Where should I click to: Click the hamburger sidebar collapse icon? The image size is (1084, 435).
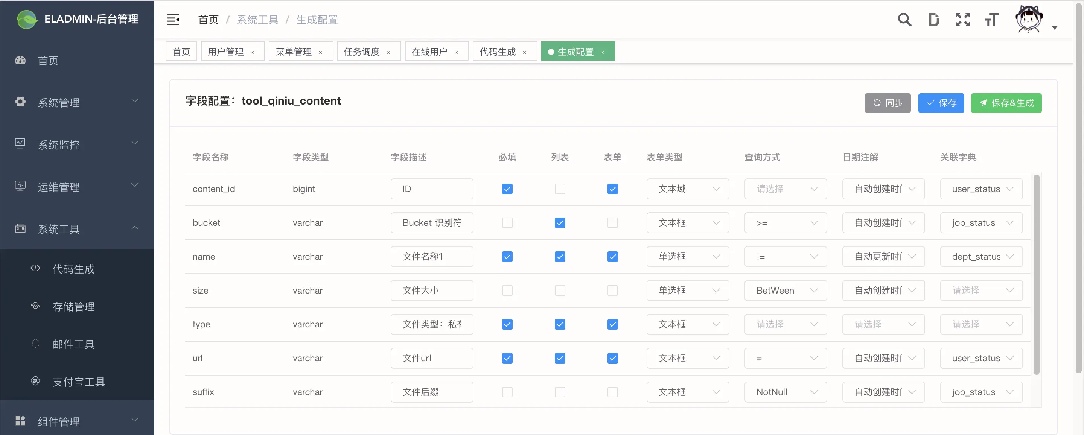tap(173, 20)
